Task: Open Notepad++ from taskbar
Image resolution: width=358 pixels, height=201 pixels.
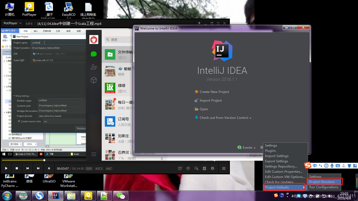Action: (105, 196)
